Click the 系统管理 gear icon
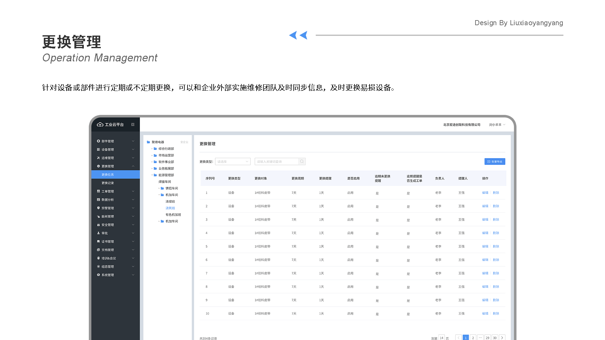This screenshot has height=340, width=605. point(98,275)
